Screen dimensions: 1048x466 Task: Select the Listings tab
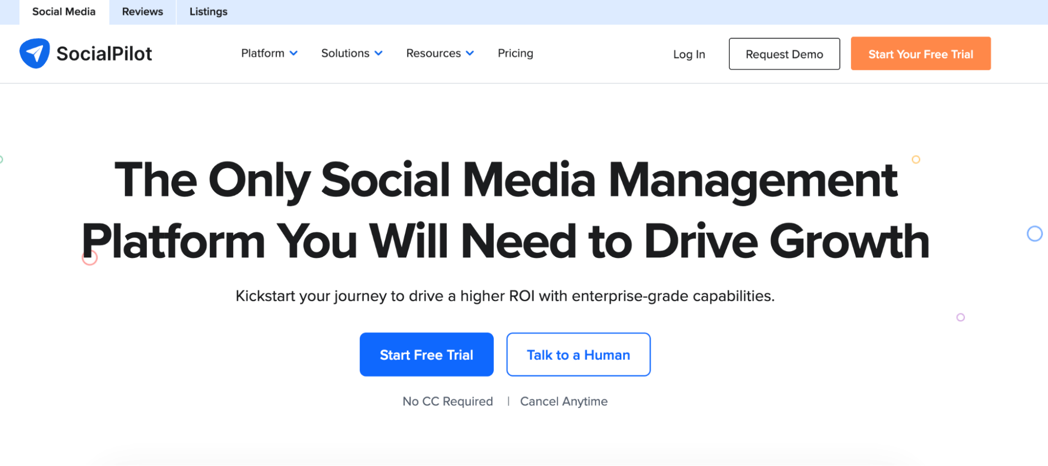point(208,12)
